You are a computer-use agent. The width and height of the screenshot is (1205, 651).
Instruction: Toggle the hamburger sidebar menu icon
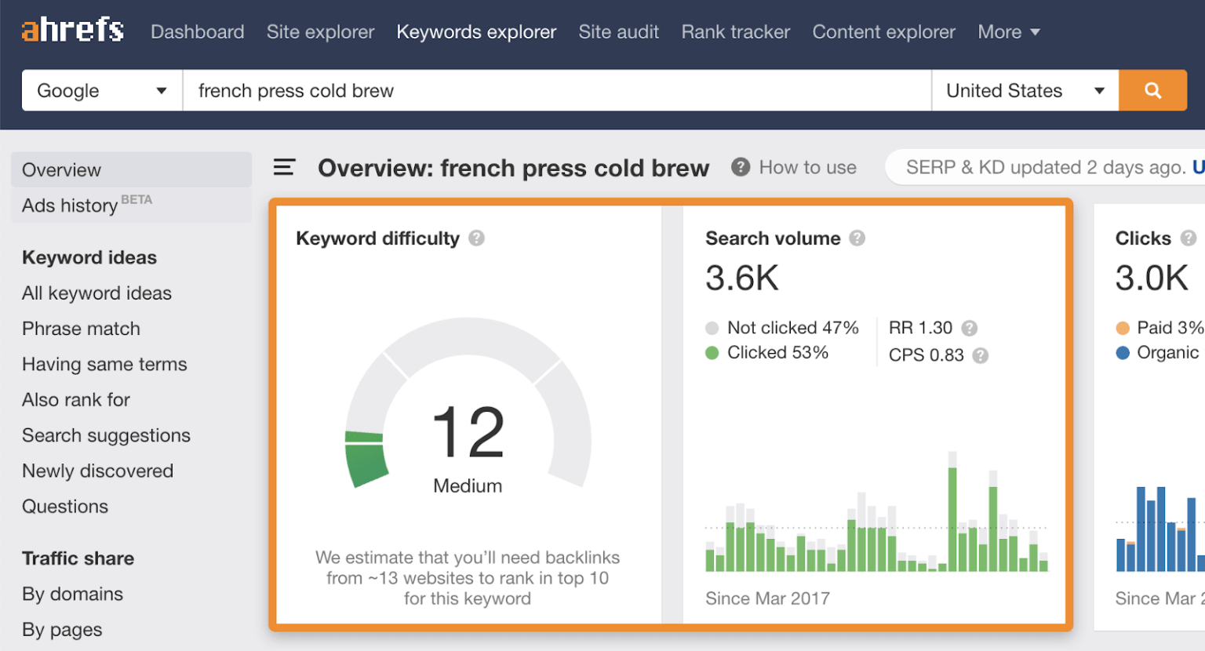tap(284, 167)
